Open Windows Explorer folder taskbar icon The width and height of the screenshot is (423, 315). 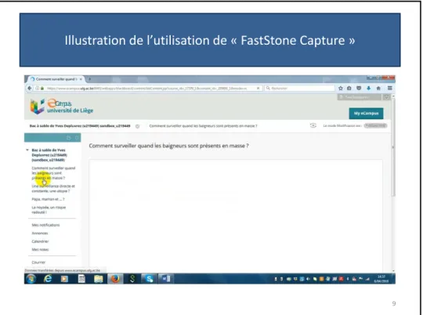[98, 278]
